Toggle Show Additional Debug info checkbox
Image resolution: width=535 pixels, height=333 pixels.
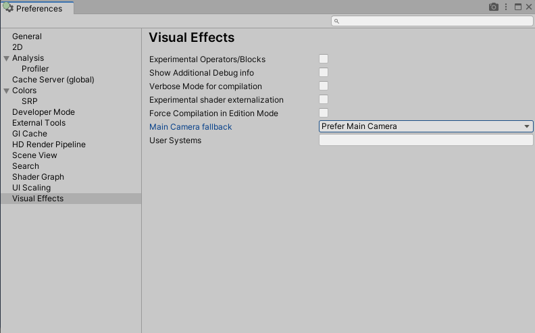324,73
